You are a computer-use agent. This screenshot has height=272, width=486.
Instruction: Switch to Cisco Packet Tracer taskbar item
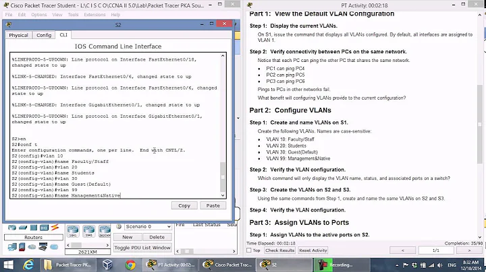click(x=227, y=265)
